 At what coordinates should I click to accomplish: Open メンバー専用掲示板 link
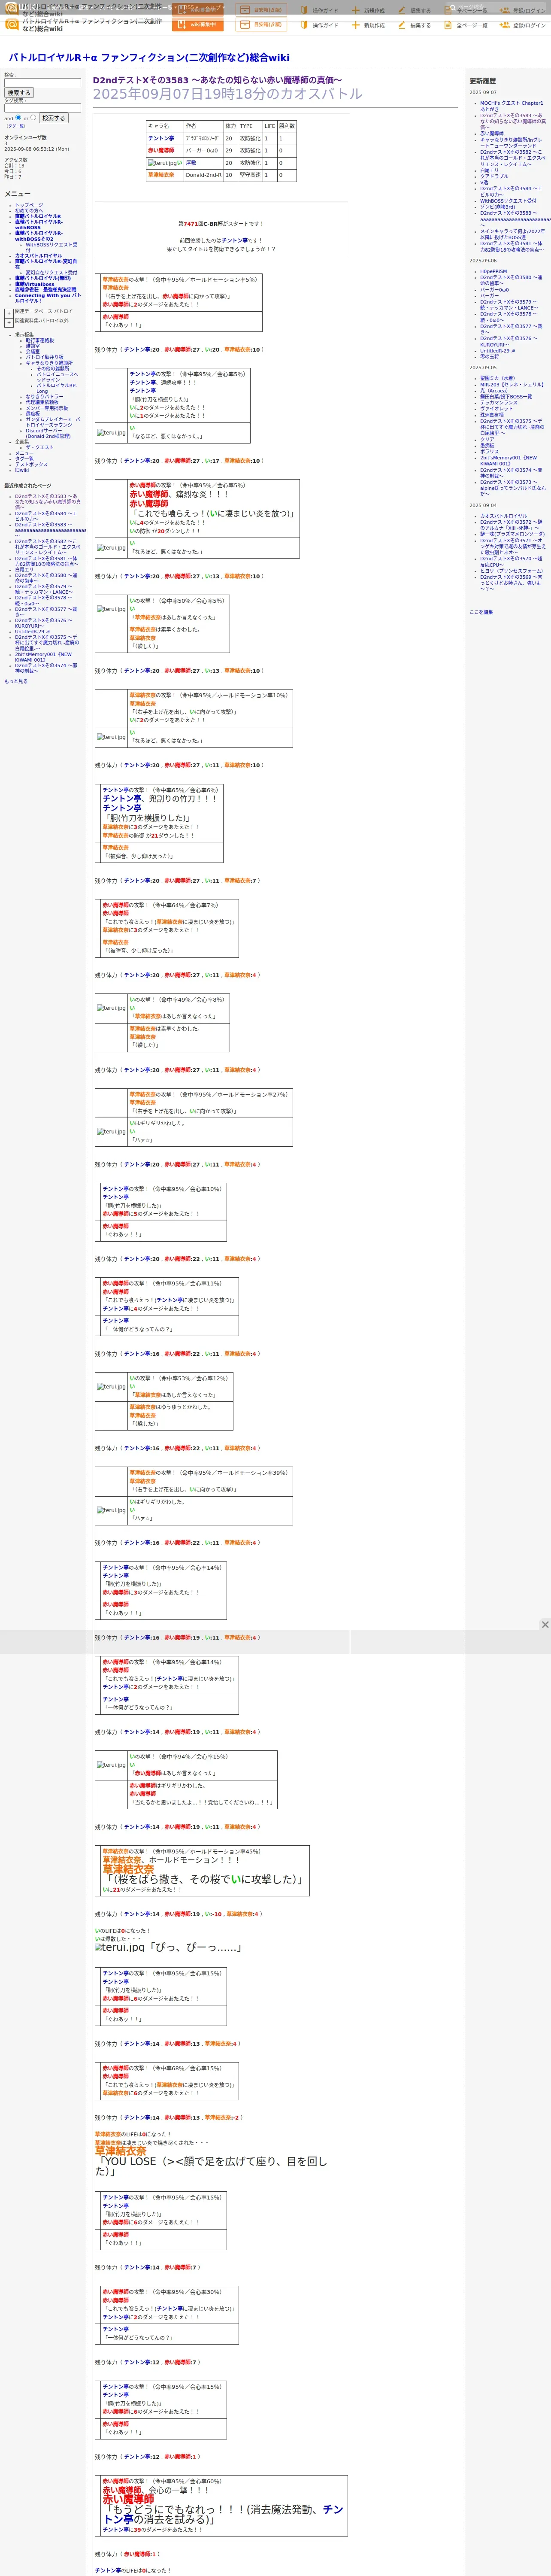point(47,408)
